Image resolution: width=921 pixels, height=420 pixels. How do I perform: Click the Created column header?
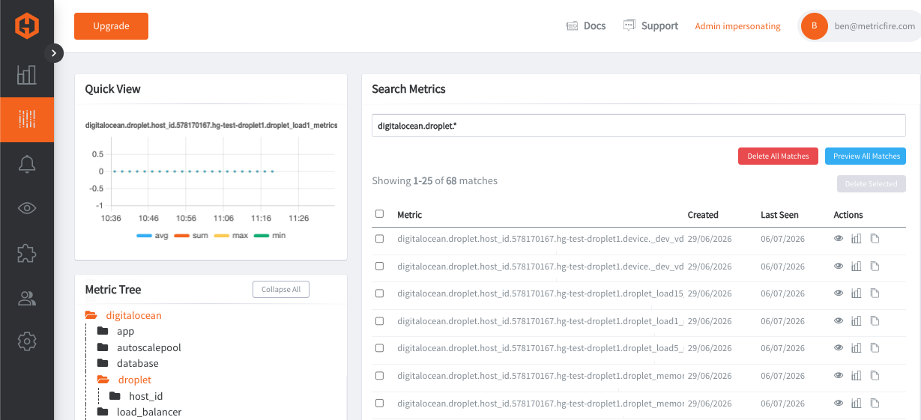703,215
